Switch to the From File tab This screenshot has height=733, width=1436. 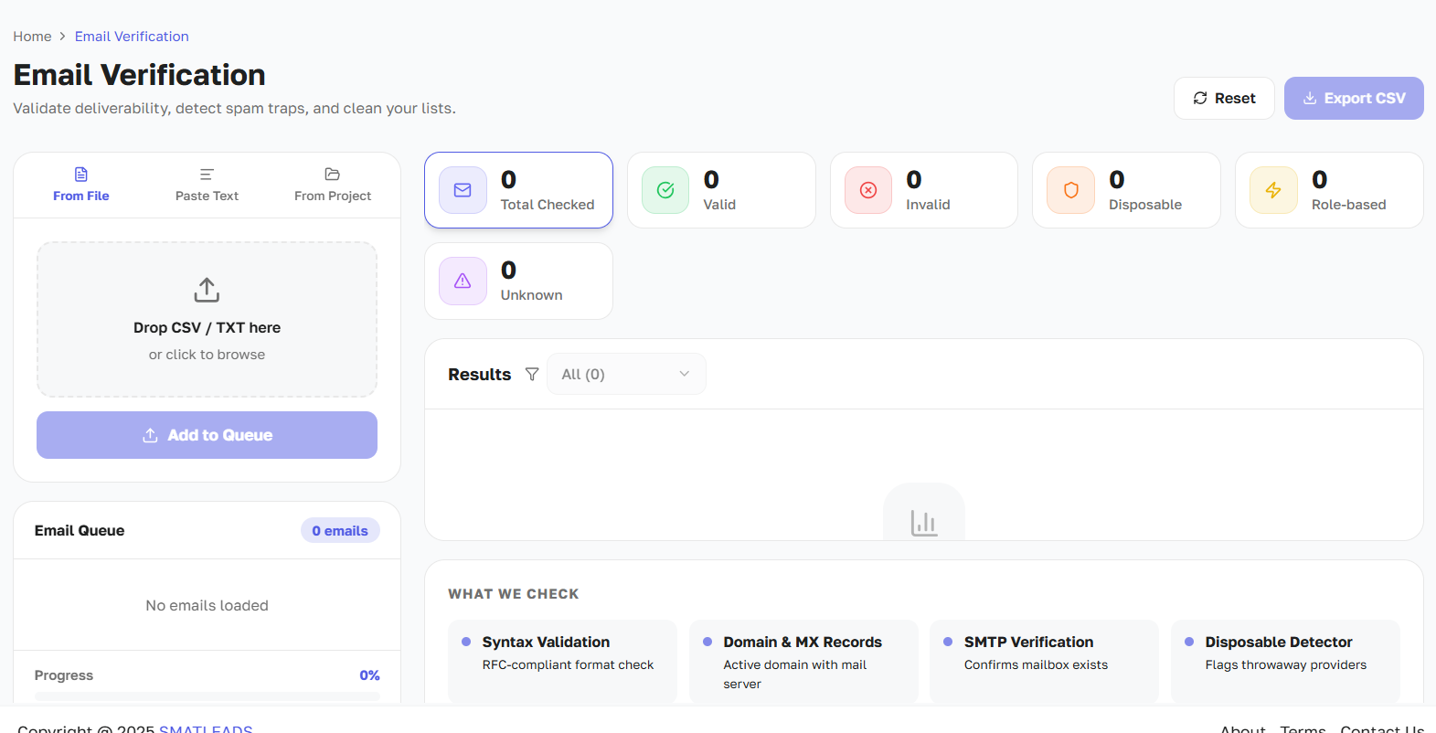[x=80, y=185]
